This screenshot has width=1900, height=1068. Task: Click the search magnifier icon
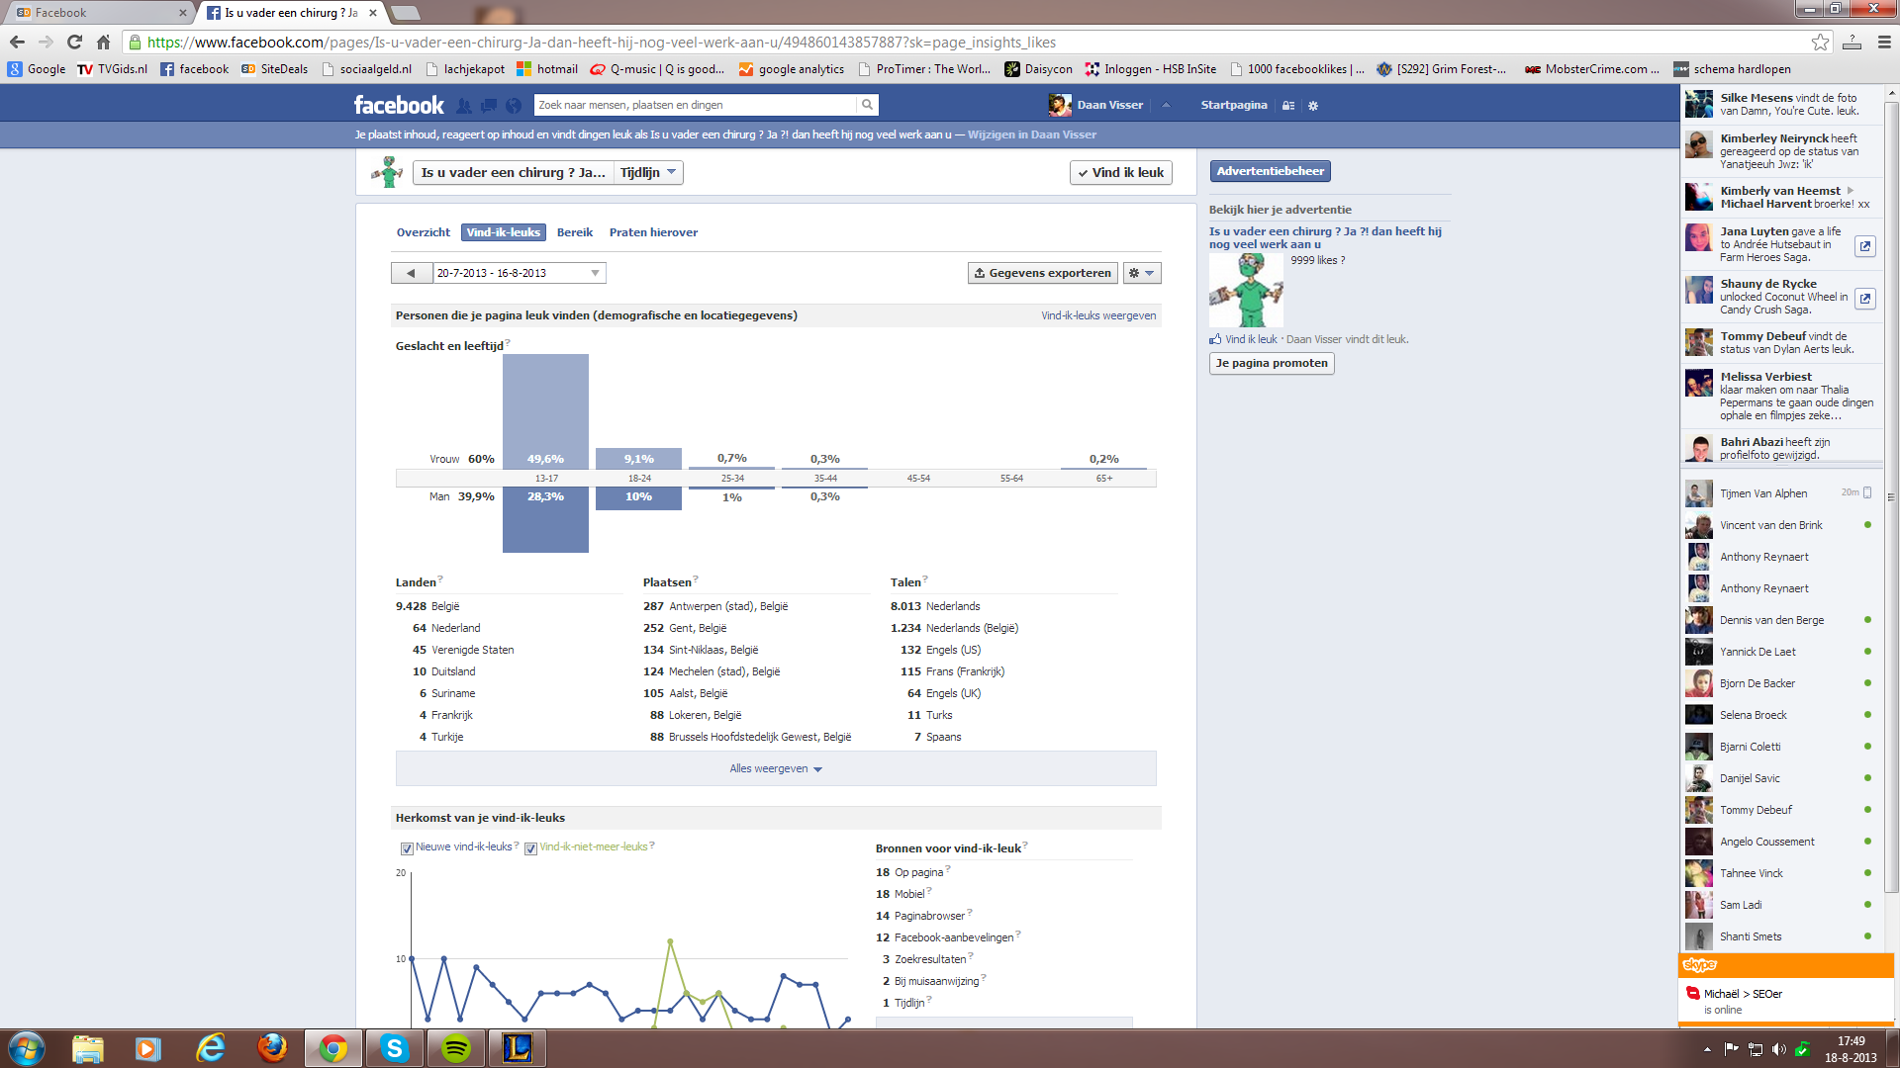click(x=867, y=105)
